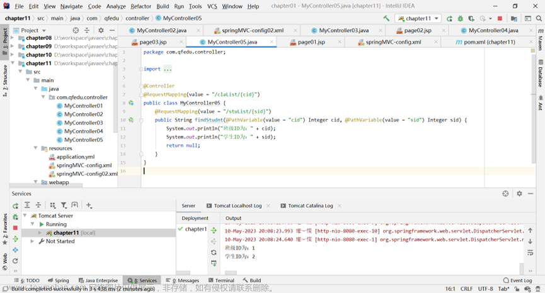Toggle soft-wrap icon in output

[x=530, y=253]
